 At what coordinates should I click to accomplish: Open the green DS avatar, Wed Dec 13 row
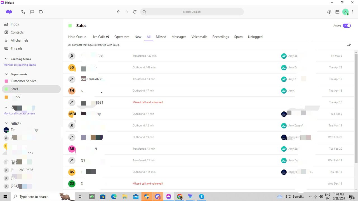pyautogui.click(x=72, y=184)
